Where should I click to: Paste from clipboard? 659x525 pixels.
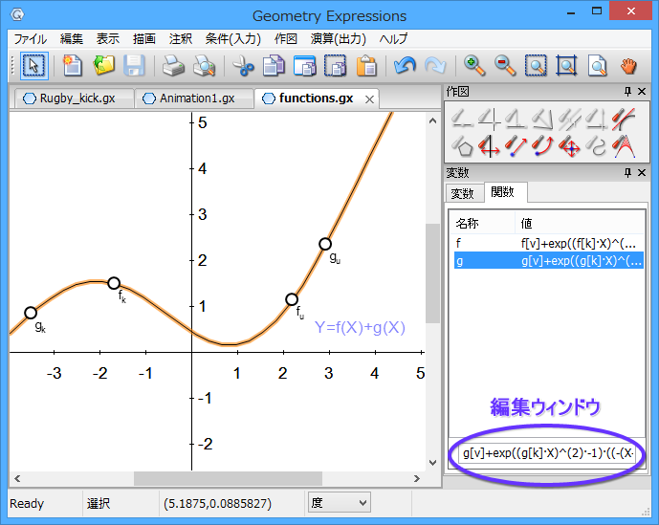366,66
